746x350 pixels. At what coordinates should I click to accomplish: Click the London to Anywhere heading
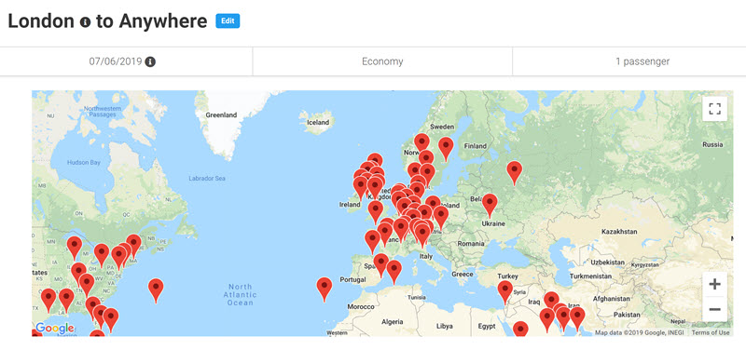pyautogui.click(x=107, y=20)
